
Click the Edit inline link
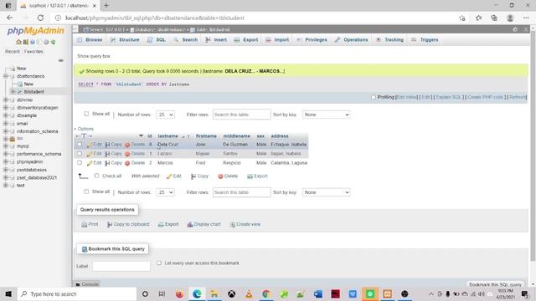pyautogui.click(x=406, y=97)
